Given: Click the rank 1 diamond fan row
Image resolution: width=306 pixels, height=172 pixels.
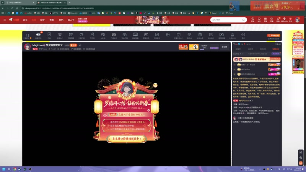Looking at the screenshot, I should [257, 65].
